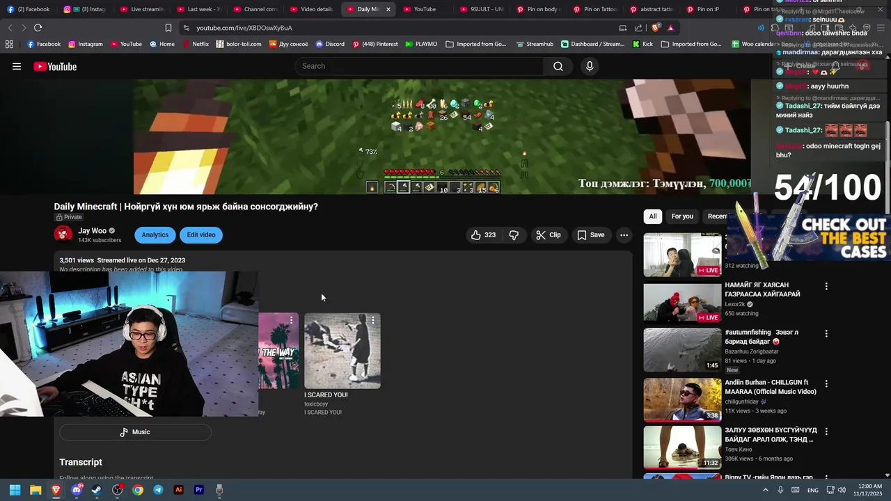Open Netflix bookmark
Viewport: 891px width, 501px height.
[196, 44]
